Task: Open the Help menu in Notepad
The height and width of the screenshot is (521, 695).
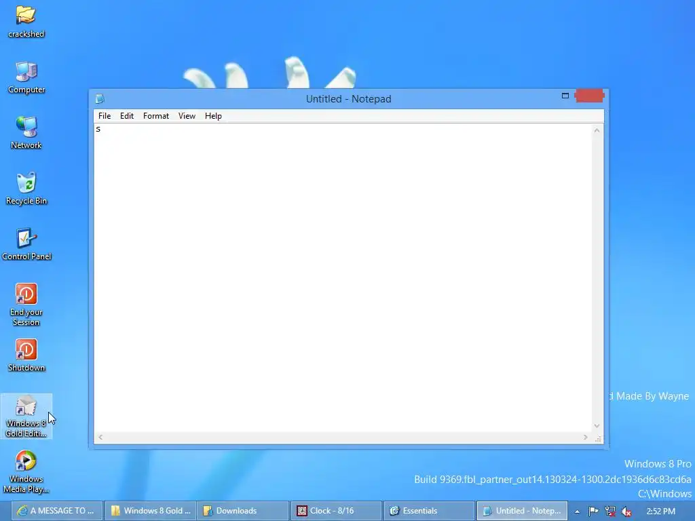Action: click(x=213, y=116)
